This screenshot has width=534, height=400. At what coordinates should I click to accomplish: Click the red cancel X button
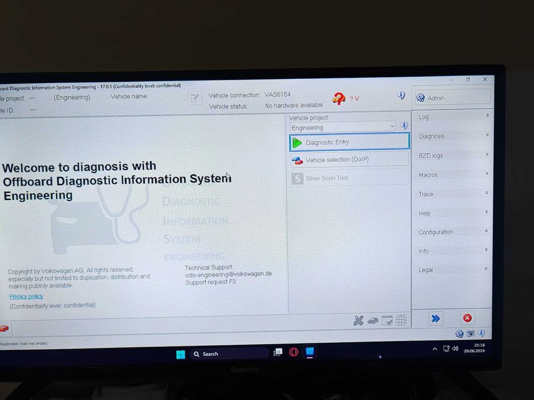click(x=467, y=318)
